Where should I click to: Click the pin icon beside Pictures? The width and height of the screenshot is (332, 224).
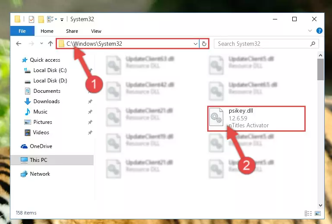click(90, 122)
